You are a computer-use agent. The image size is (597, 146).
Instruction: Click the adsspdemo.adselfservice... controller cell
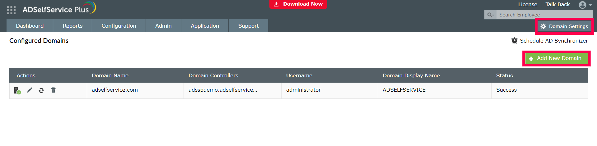pyautogui.click(x=232, y=90)
